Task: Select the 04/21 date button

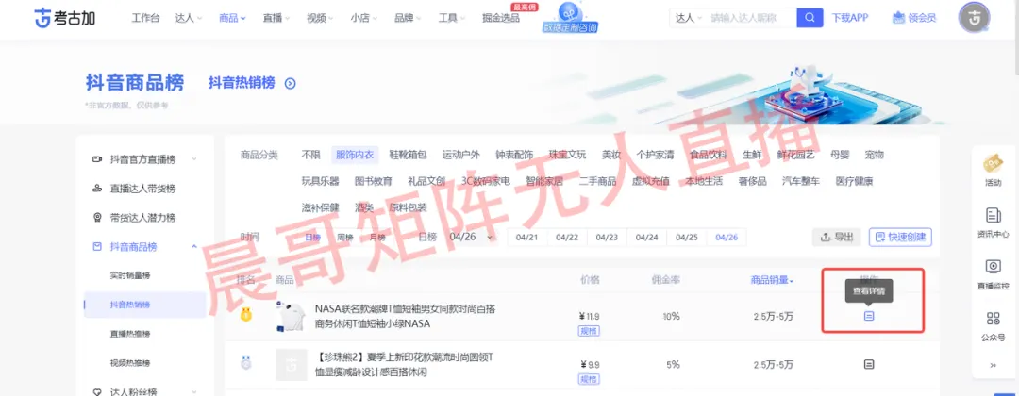Action: [527, 238]
